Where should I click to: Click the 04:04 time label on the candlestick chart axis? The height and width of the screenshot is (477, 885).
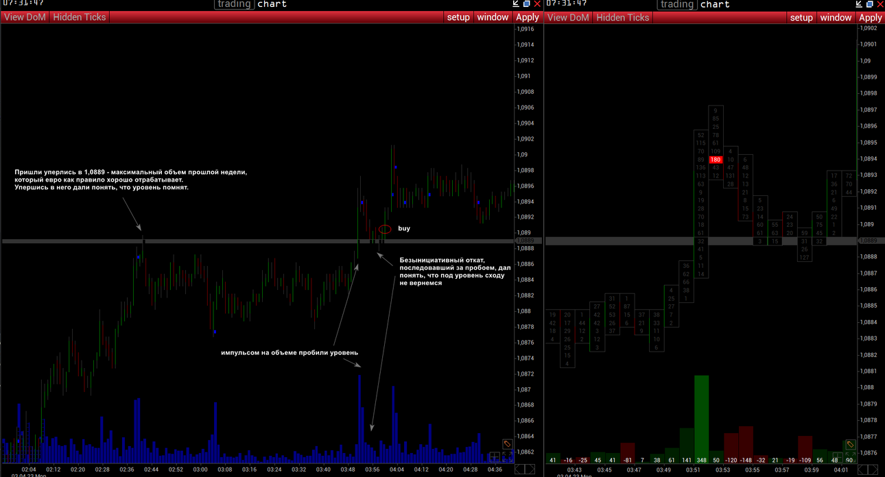click(397, 469)
